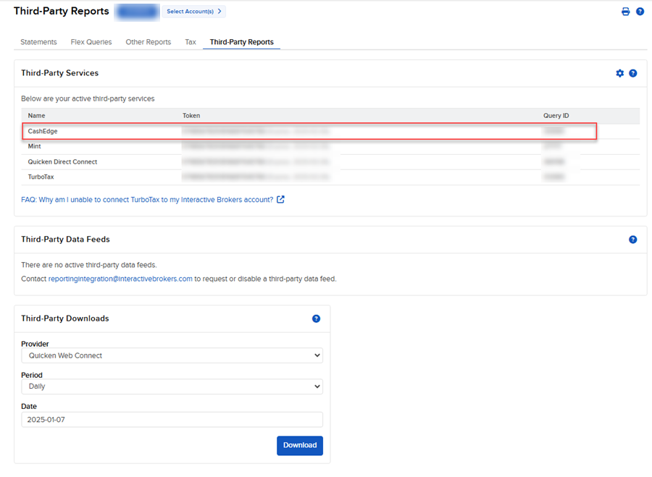Go to the Flex Queries tab
This screenshot has width=652, height=477.
(91, 42)
